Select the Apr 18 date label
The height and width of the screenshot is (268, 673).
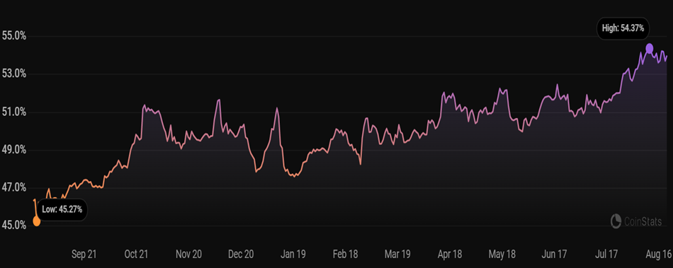coord(450,255)
